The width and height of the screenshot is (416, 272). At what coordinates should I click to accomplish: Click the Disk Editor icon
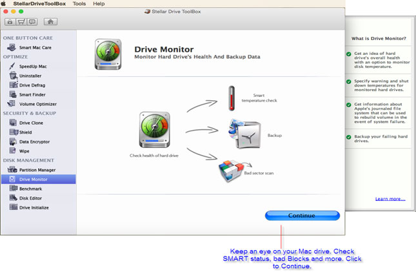[14, 198]
